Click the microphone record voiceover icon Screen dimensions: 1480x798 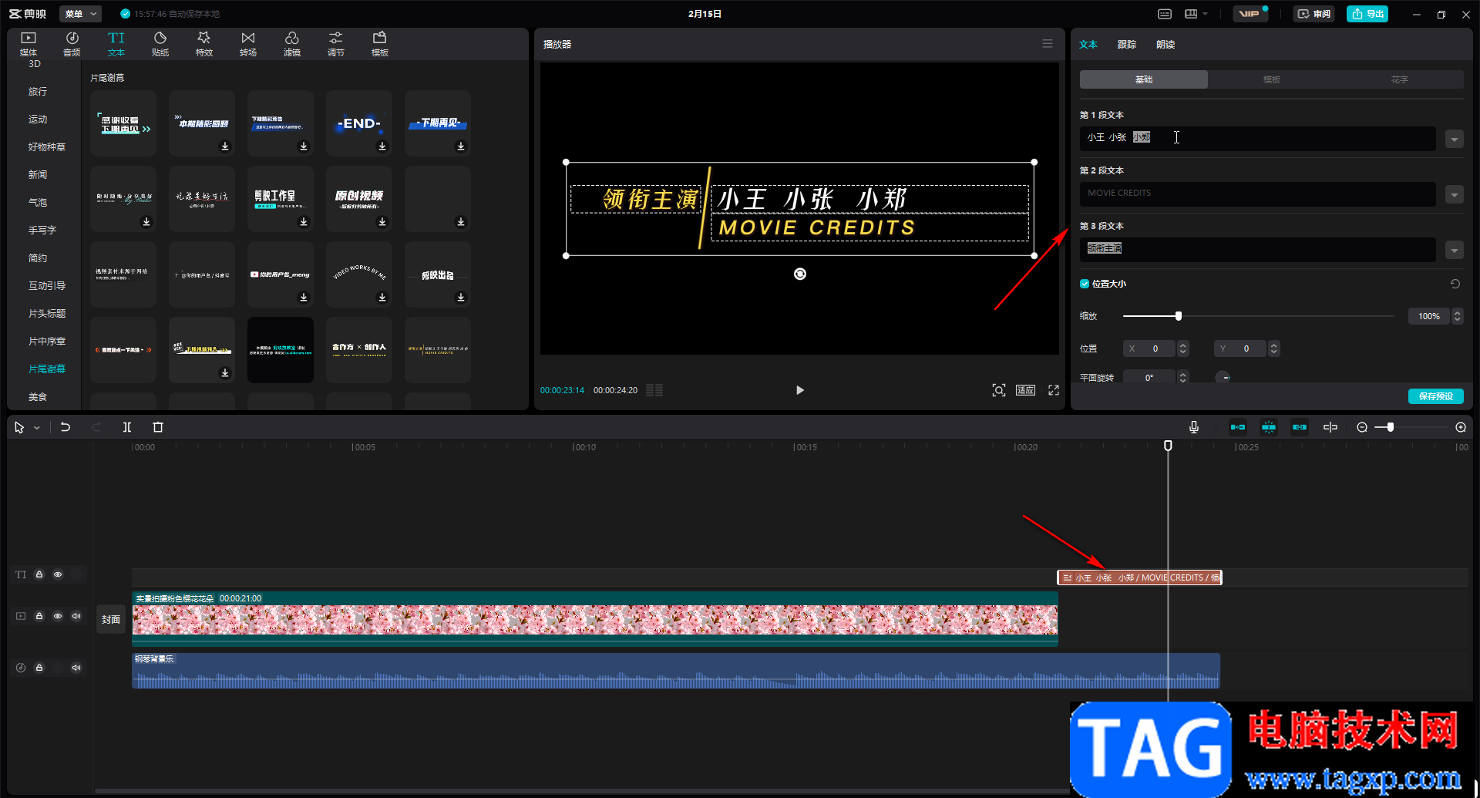[x=1194, y=427]
